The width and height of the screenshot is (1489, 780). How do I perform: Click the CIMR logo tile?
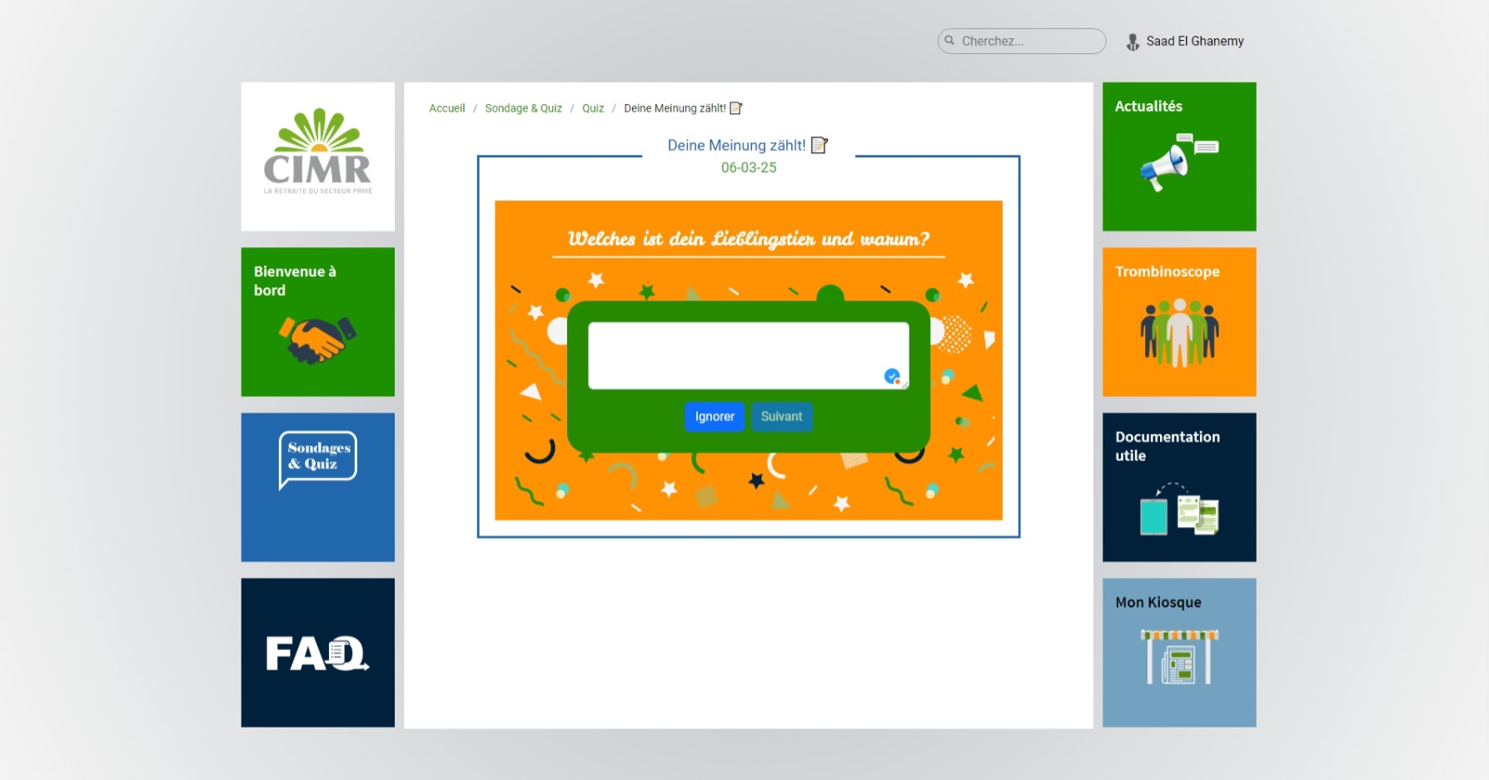point(317,156)
